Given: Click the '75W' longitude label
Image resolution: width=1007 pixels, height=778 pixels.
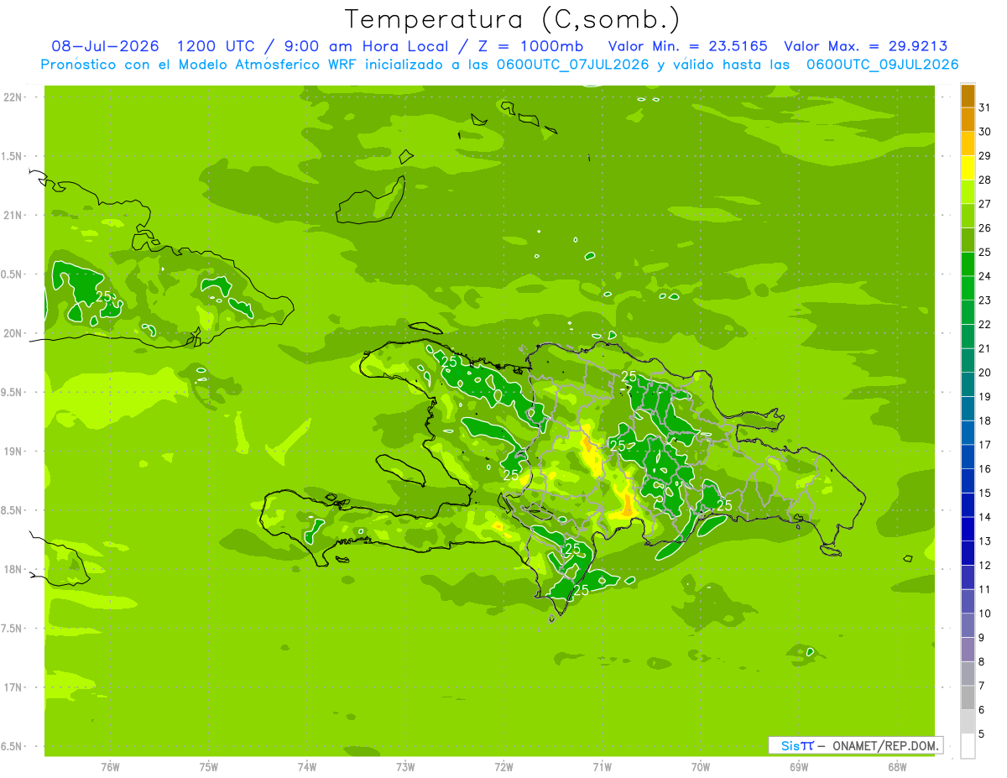Looking at the screenshot, I should pyautogui.click(x=209, y=766).
